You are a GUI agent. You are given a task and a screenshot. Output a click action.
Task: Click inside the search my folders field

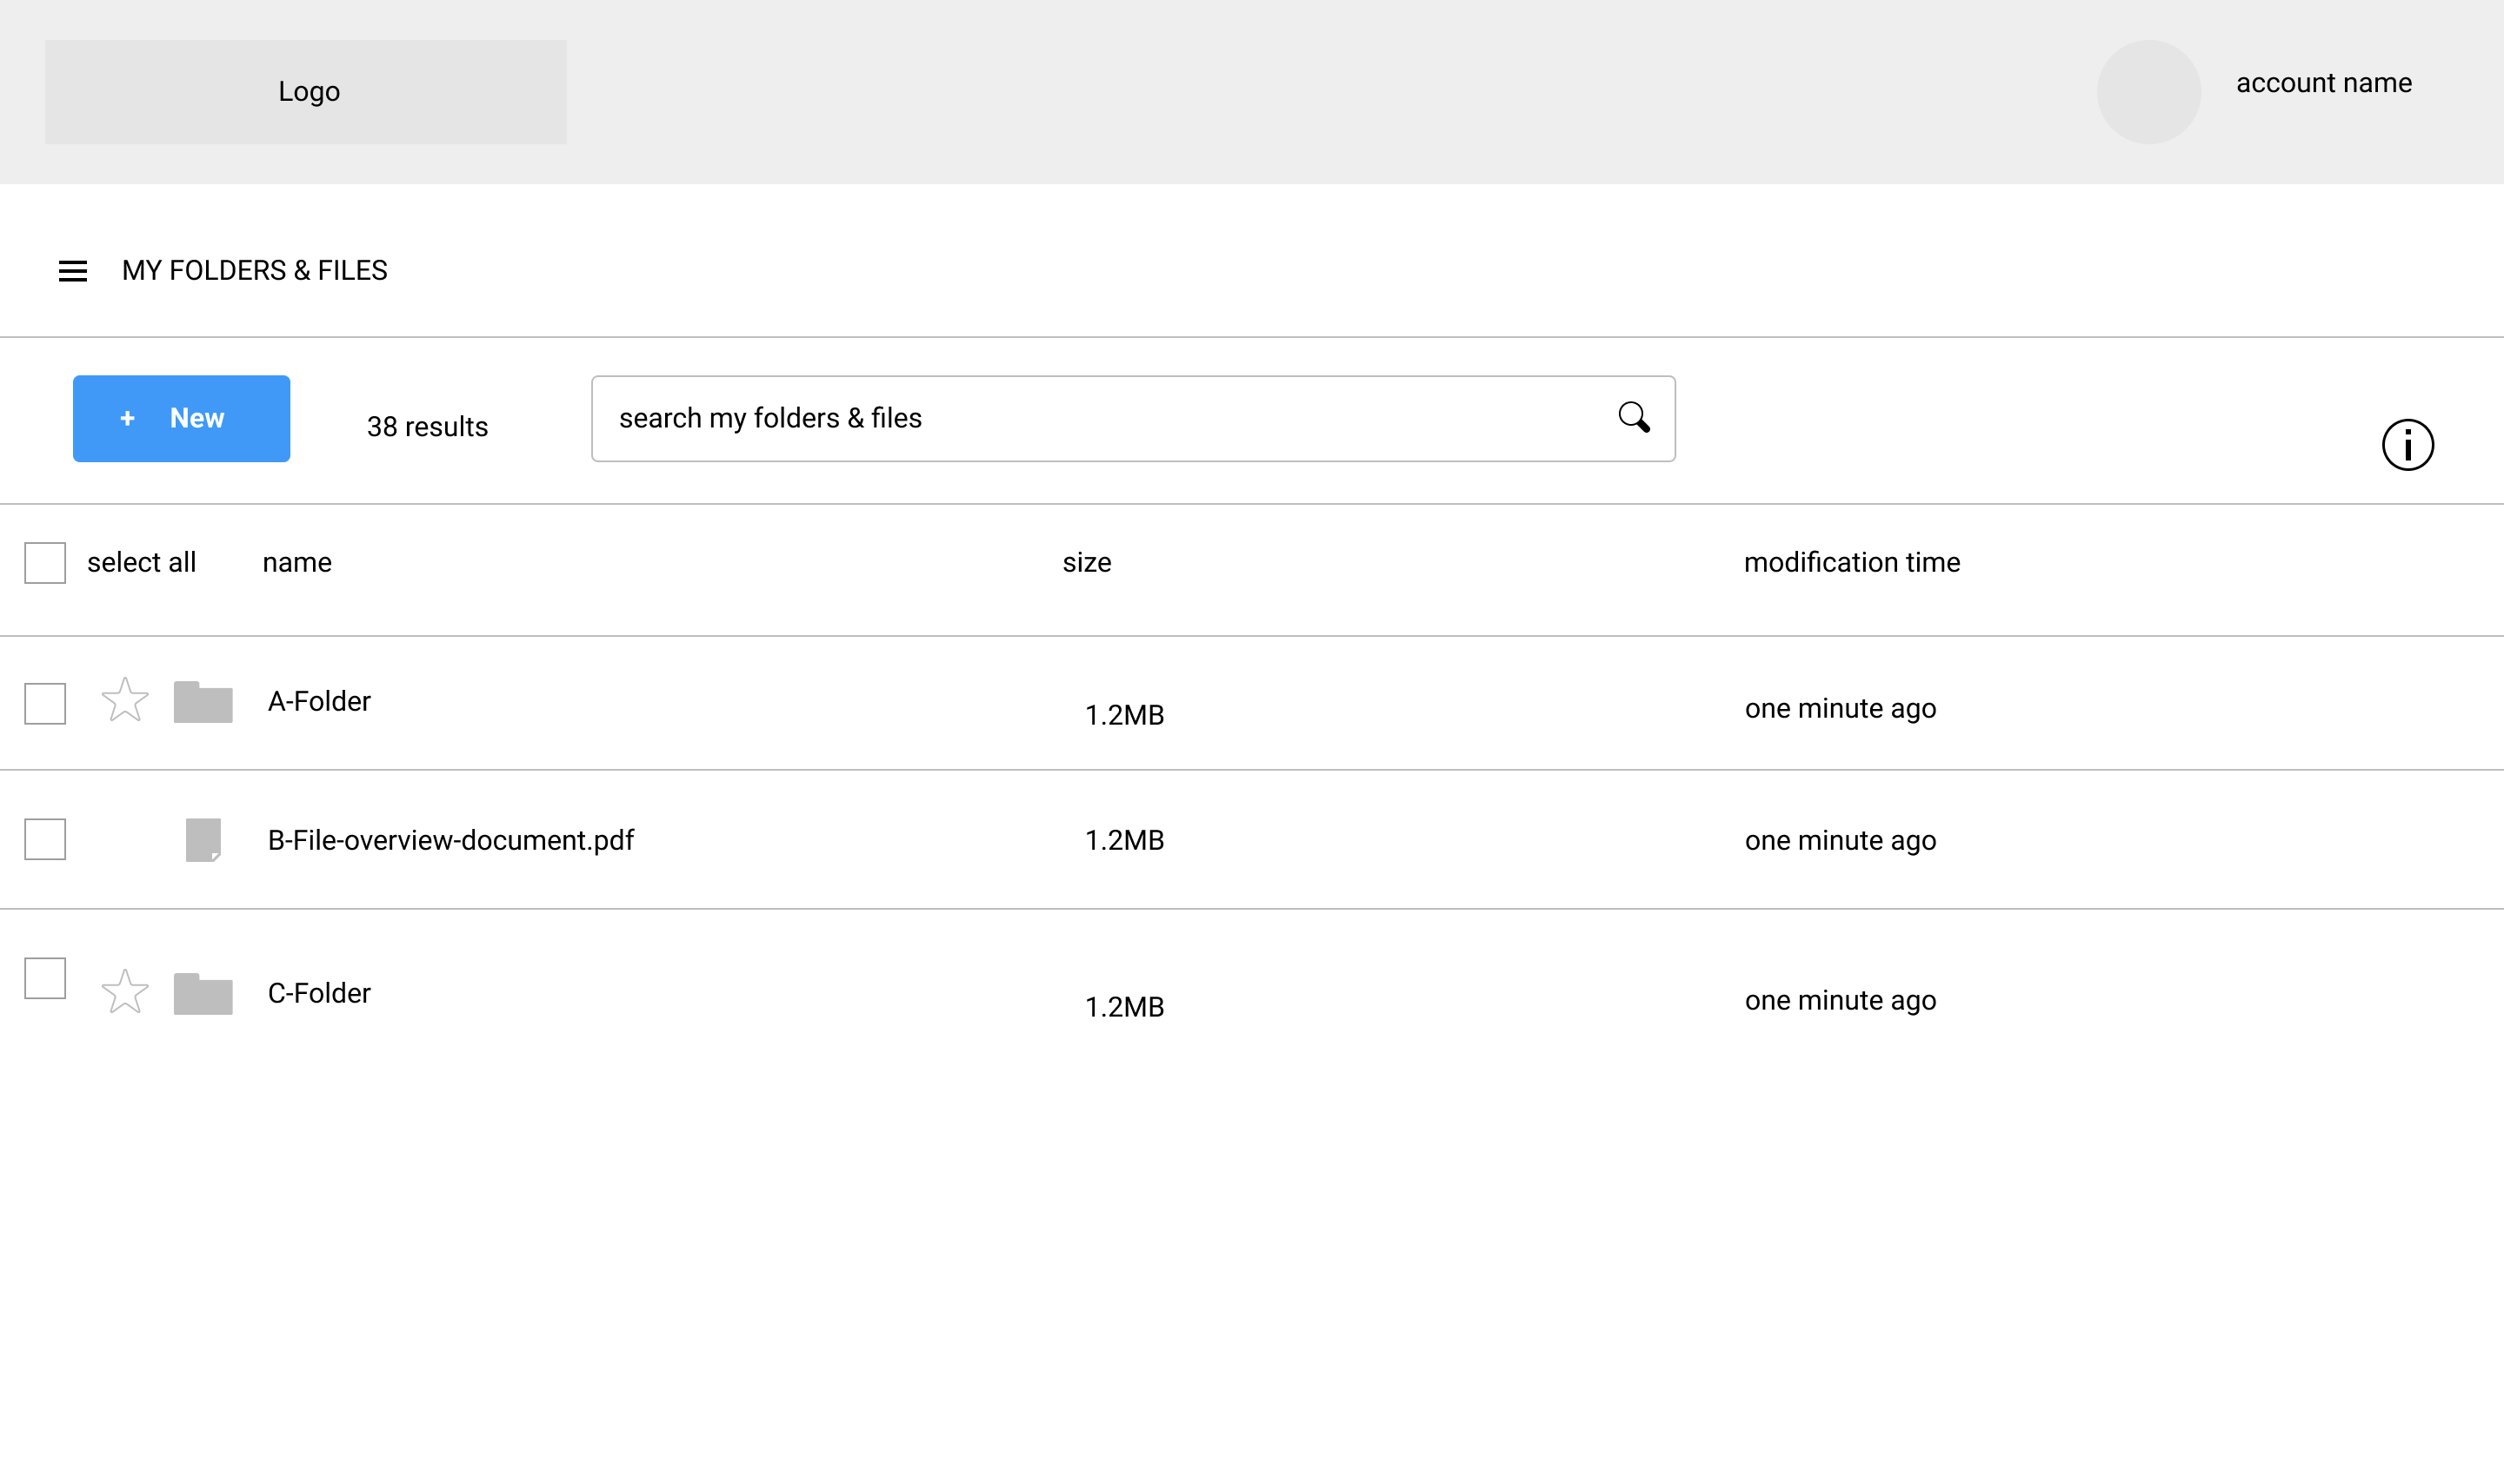click(x=1001, y=418)
